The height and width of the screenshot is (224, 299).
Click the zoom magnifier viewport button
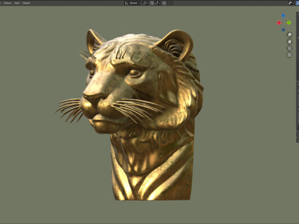tap(290, 35)
